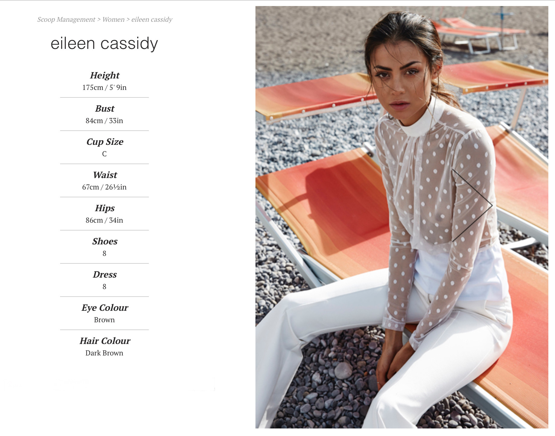The image size is (555, 436).
Task: Click the next image arrow on photo
Action: click(x=473, y=205)
